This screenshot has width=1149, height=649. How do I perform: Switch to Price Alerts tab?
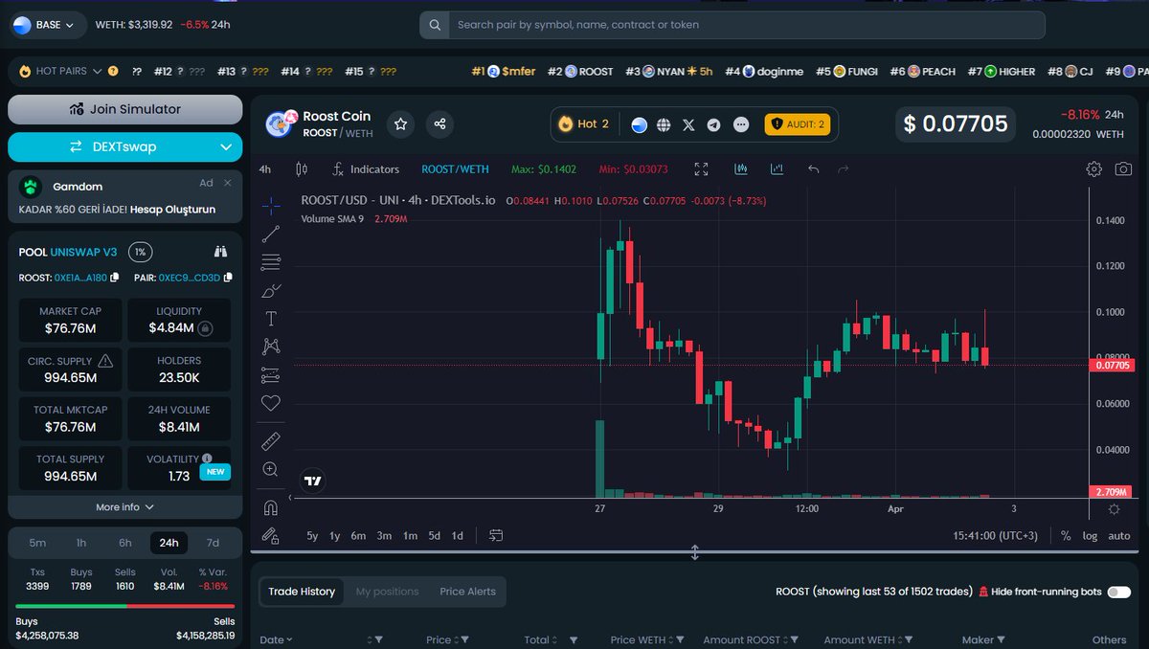point(467,592)
